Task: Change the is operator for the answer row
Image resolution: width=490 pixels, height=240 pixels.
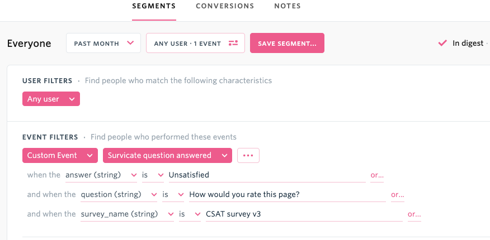Action: point(153,175)
